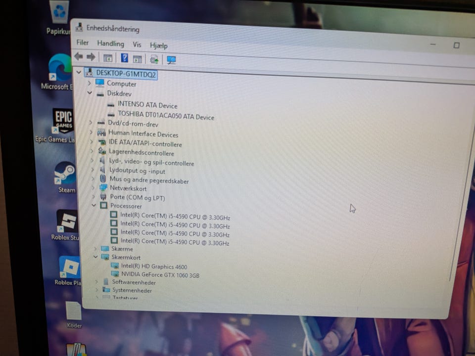Select the Lagerenhedscontrollere row

pyautogui.click(x=141, y=152)
